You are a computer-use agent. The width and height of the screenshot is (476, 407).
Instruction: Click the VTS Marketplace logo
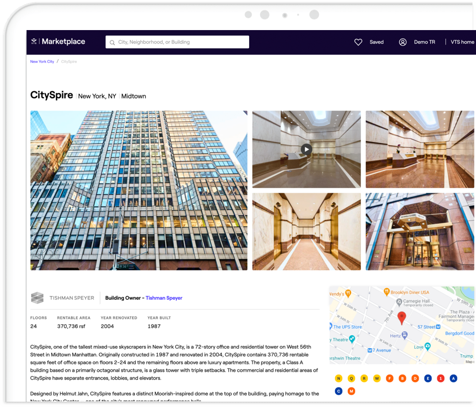click(x=58, y=42)
